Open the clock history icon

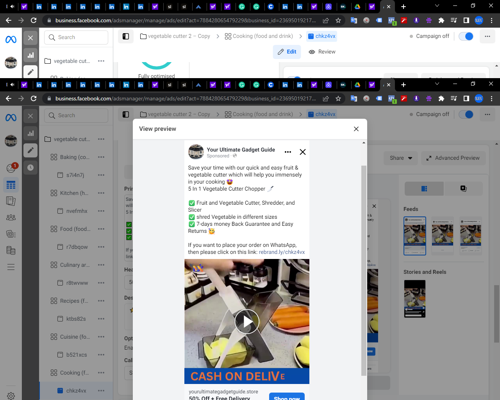coord(30,168)
